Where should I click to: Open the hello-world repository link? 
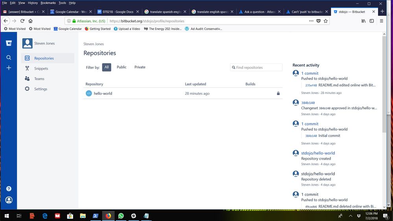103,94
